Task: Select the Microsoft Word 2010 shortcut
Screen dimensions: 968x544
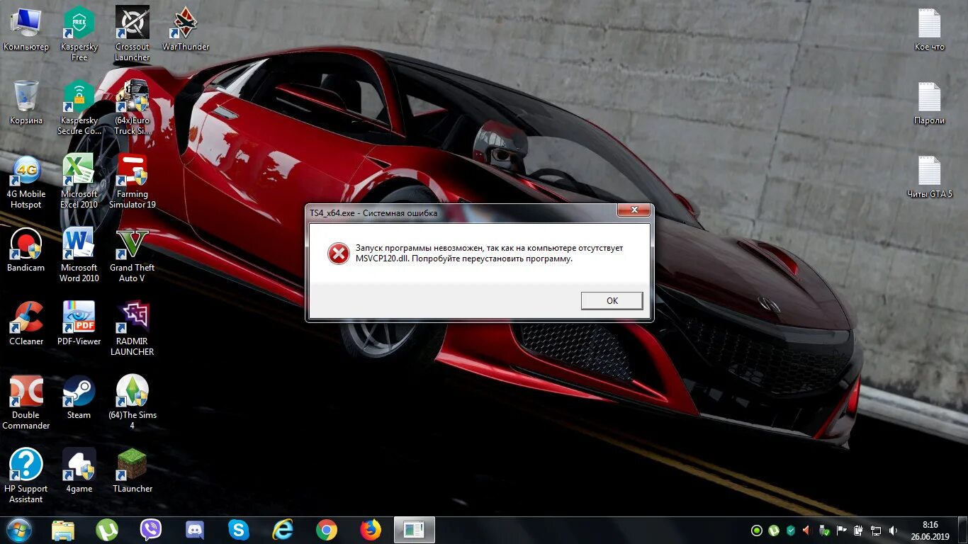Action: [x=79, y=256]
